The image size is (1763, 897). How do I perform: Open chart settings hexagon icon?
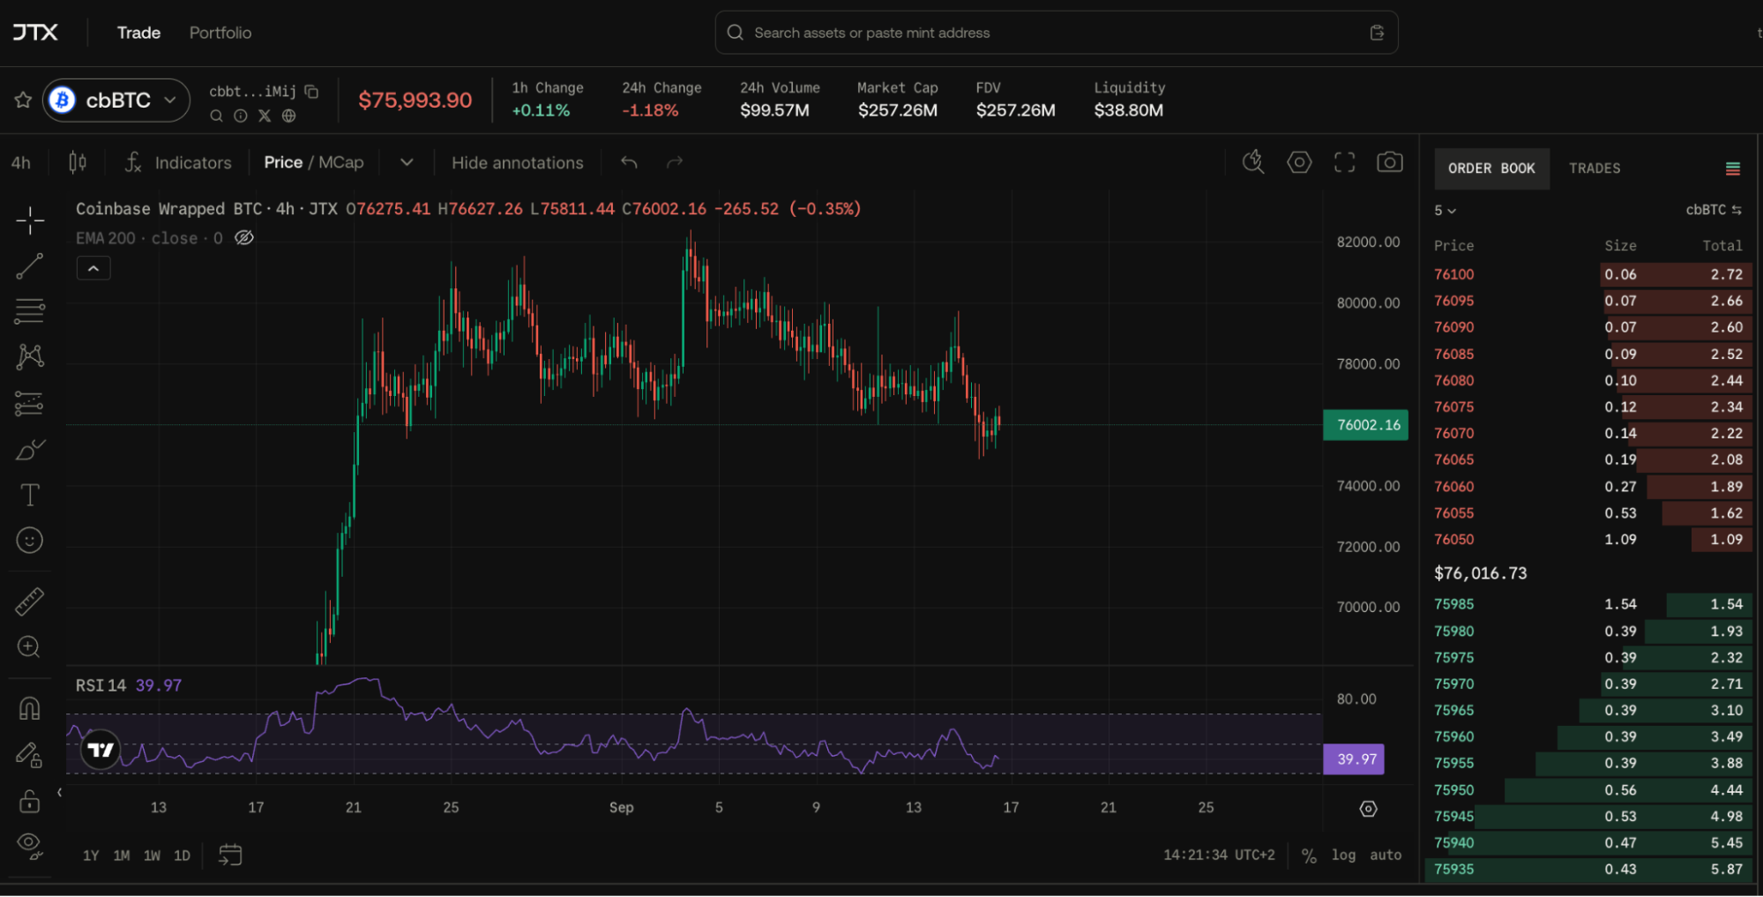pos(1299,162)
